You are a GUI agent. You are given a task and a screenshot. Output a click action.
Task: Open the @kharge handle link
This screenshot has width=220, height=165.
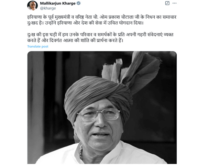[48, 8]
